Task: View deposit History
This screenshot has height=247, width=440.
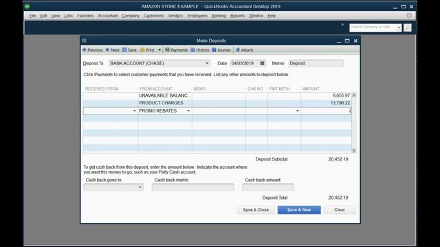Action: tap(200, 50)
